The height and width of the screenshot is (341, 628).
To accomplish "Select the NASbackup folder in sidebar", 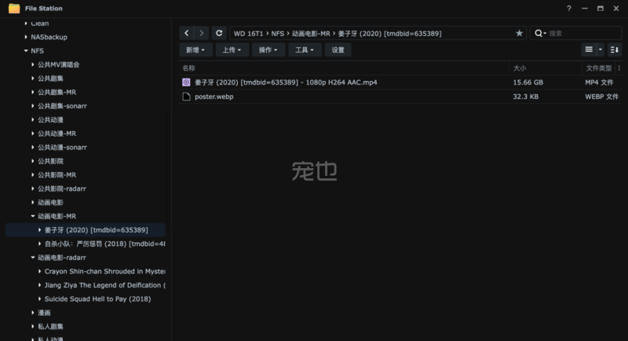I will 49,37.
